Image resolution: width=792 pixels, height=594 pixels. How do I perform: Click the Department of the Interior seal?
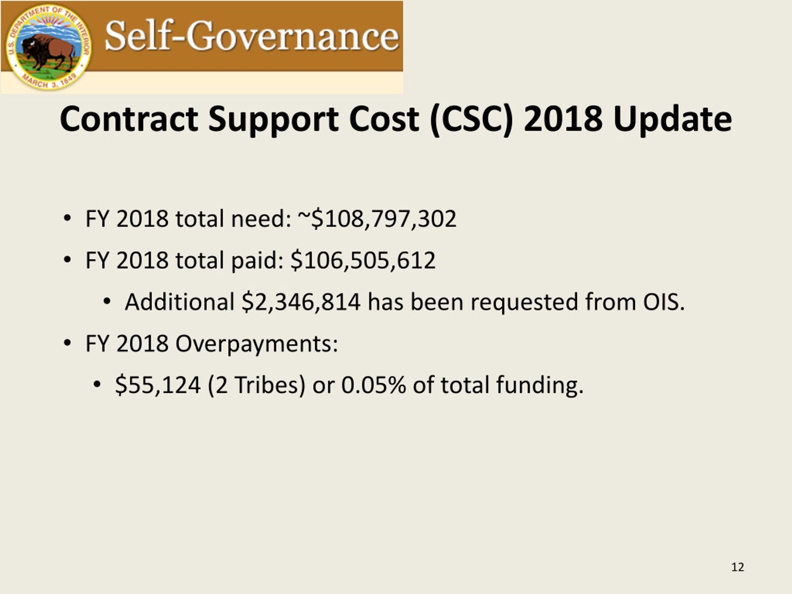click(49, 48)
